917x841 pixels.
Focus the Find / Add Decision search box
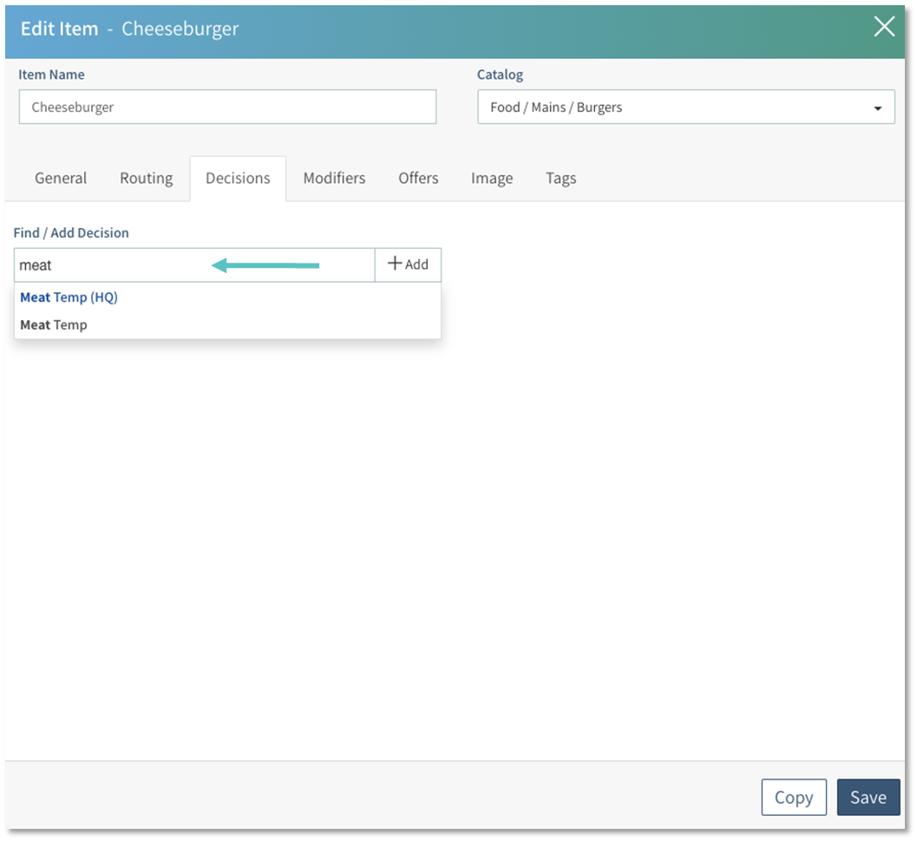tap(194, 265)
